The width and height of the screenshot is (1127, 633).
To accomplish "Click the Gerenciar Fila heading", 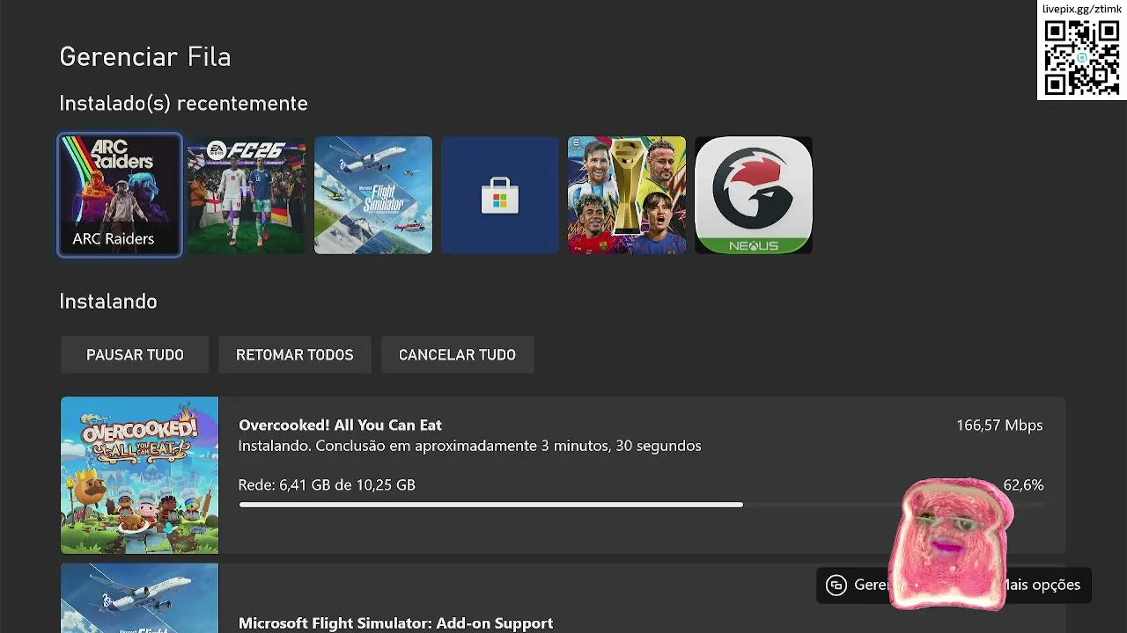I will [145, 57].
